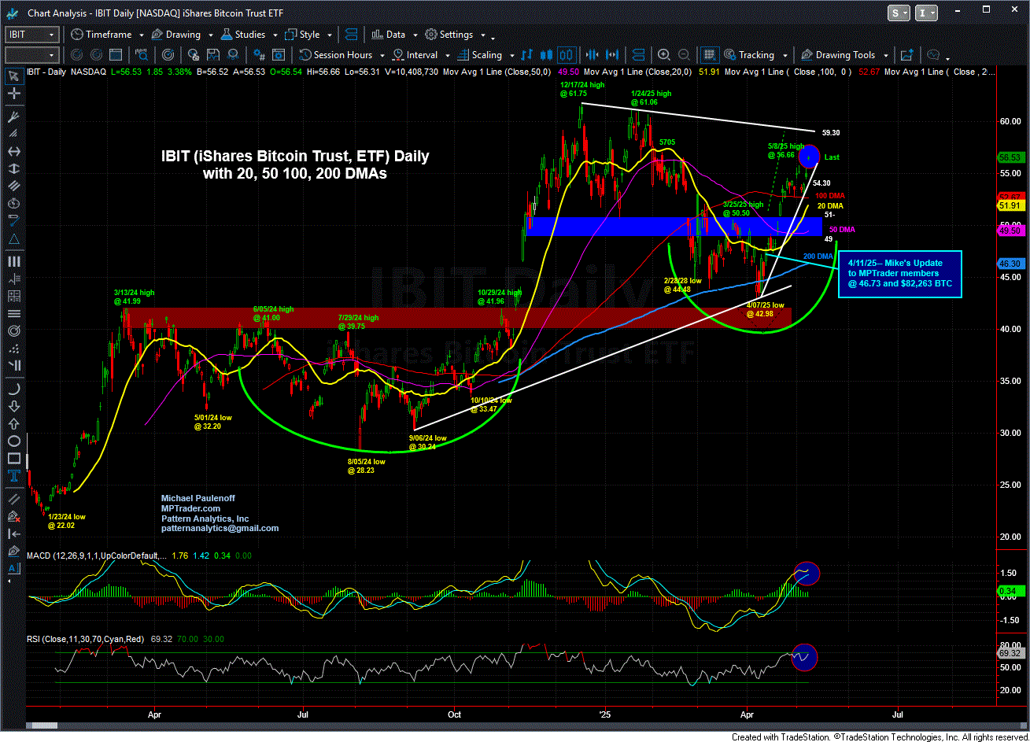Toggle the grid pointer tracking icon
The width and height of the screenshot is (1030, 742).
point(710,55)
